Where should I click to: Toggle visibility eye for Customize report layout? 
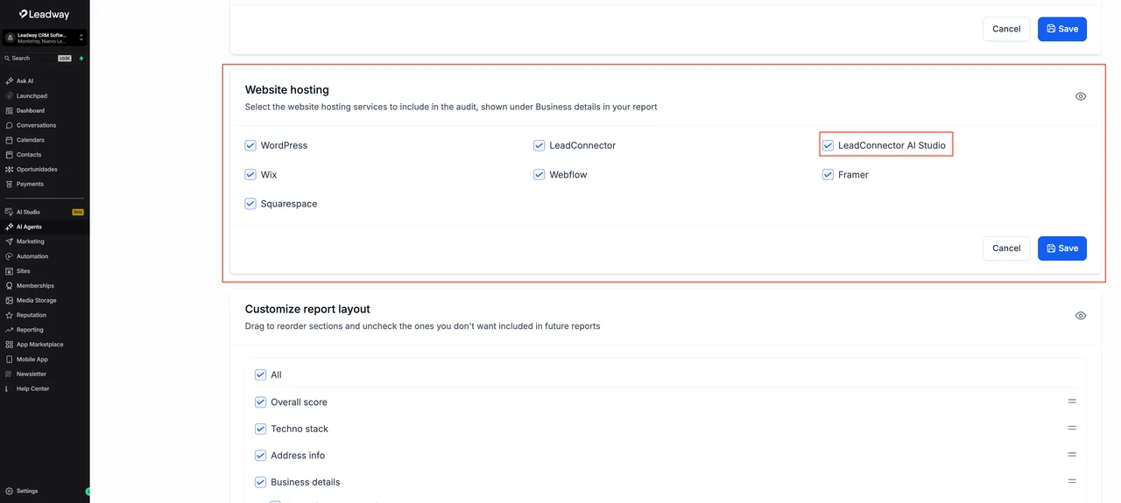1081,316
